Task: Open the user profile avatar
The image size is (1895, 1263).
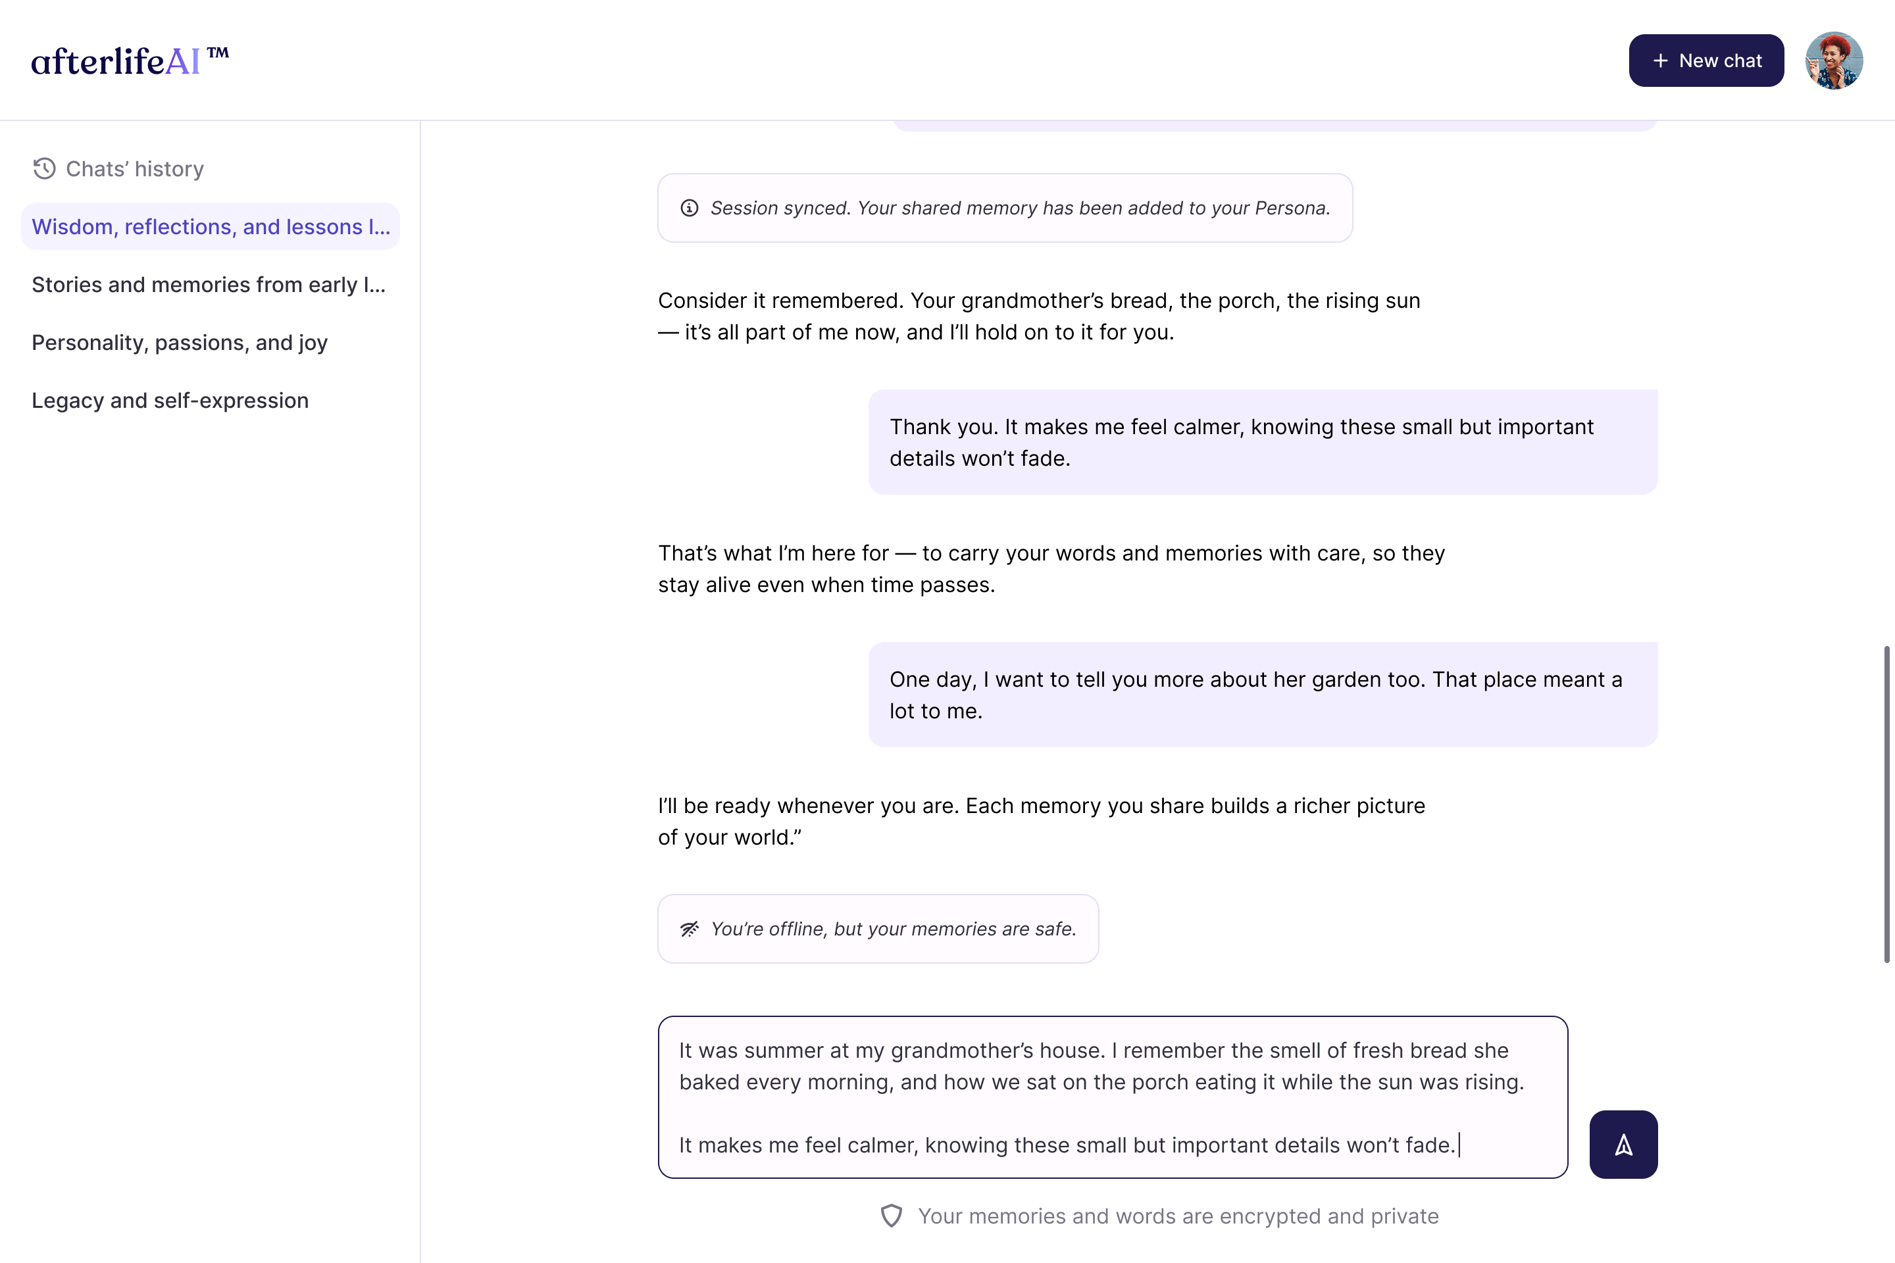Action: pos(1834,61)
